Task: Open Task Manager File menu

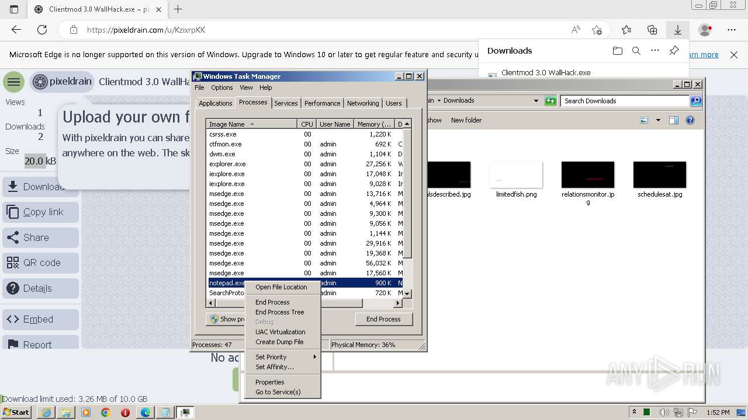Action: 199,87
